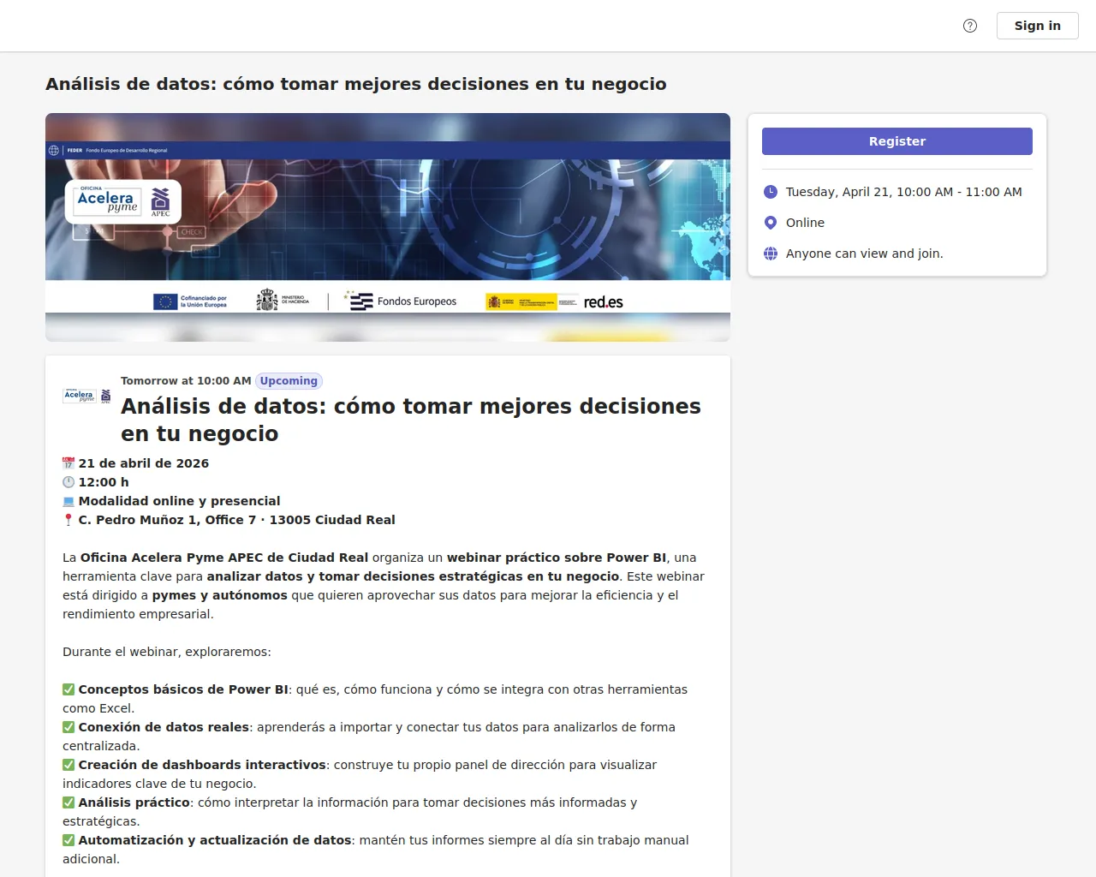Image resolution: width=1096 pixels, height=877 pixels.
Task: Click the computer icon before "Modalidad online y presencial"
Action: (68, 500)
